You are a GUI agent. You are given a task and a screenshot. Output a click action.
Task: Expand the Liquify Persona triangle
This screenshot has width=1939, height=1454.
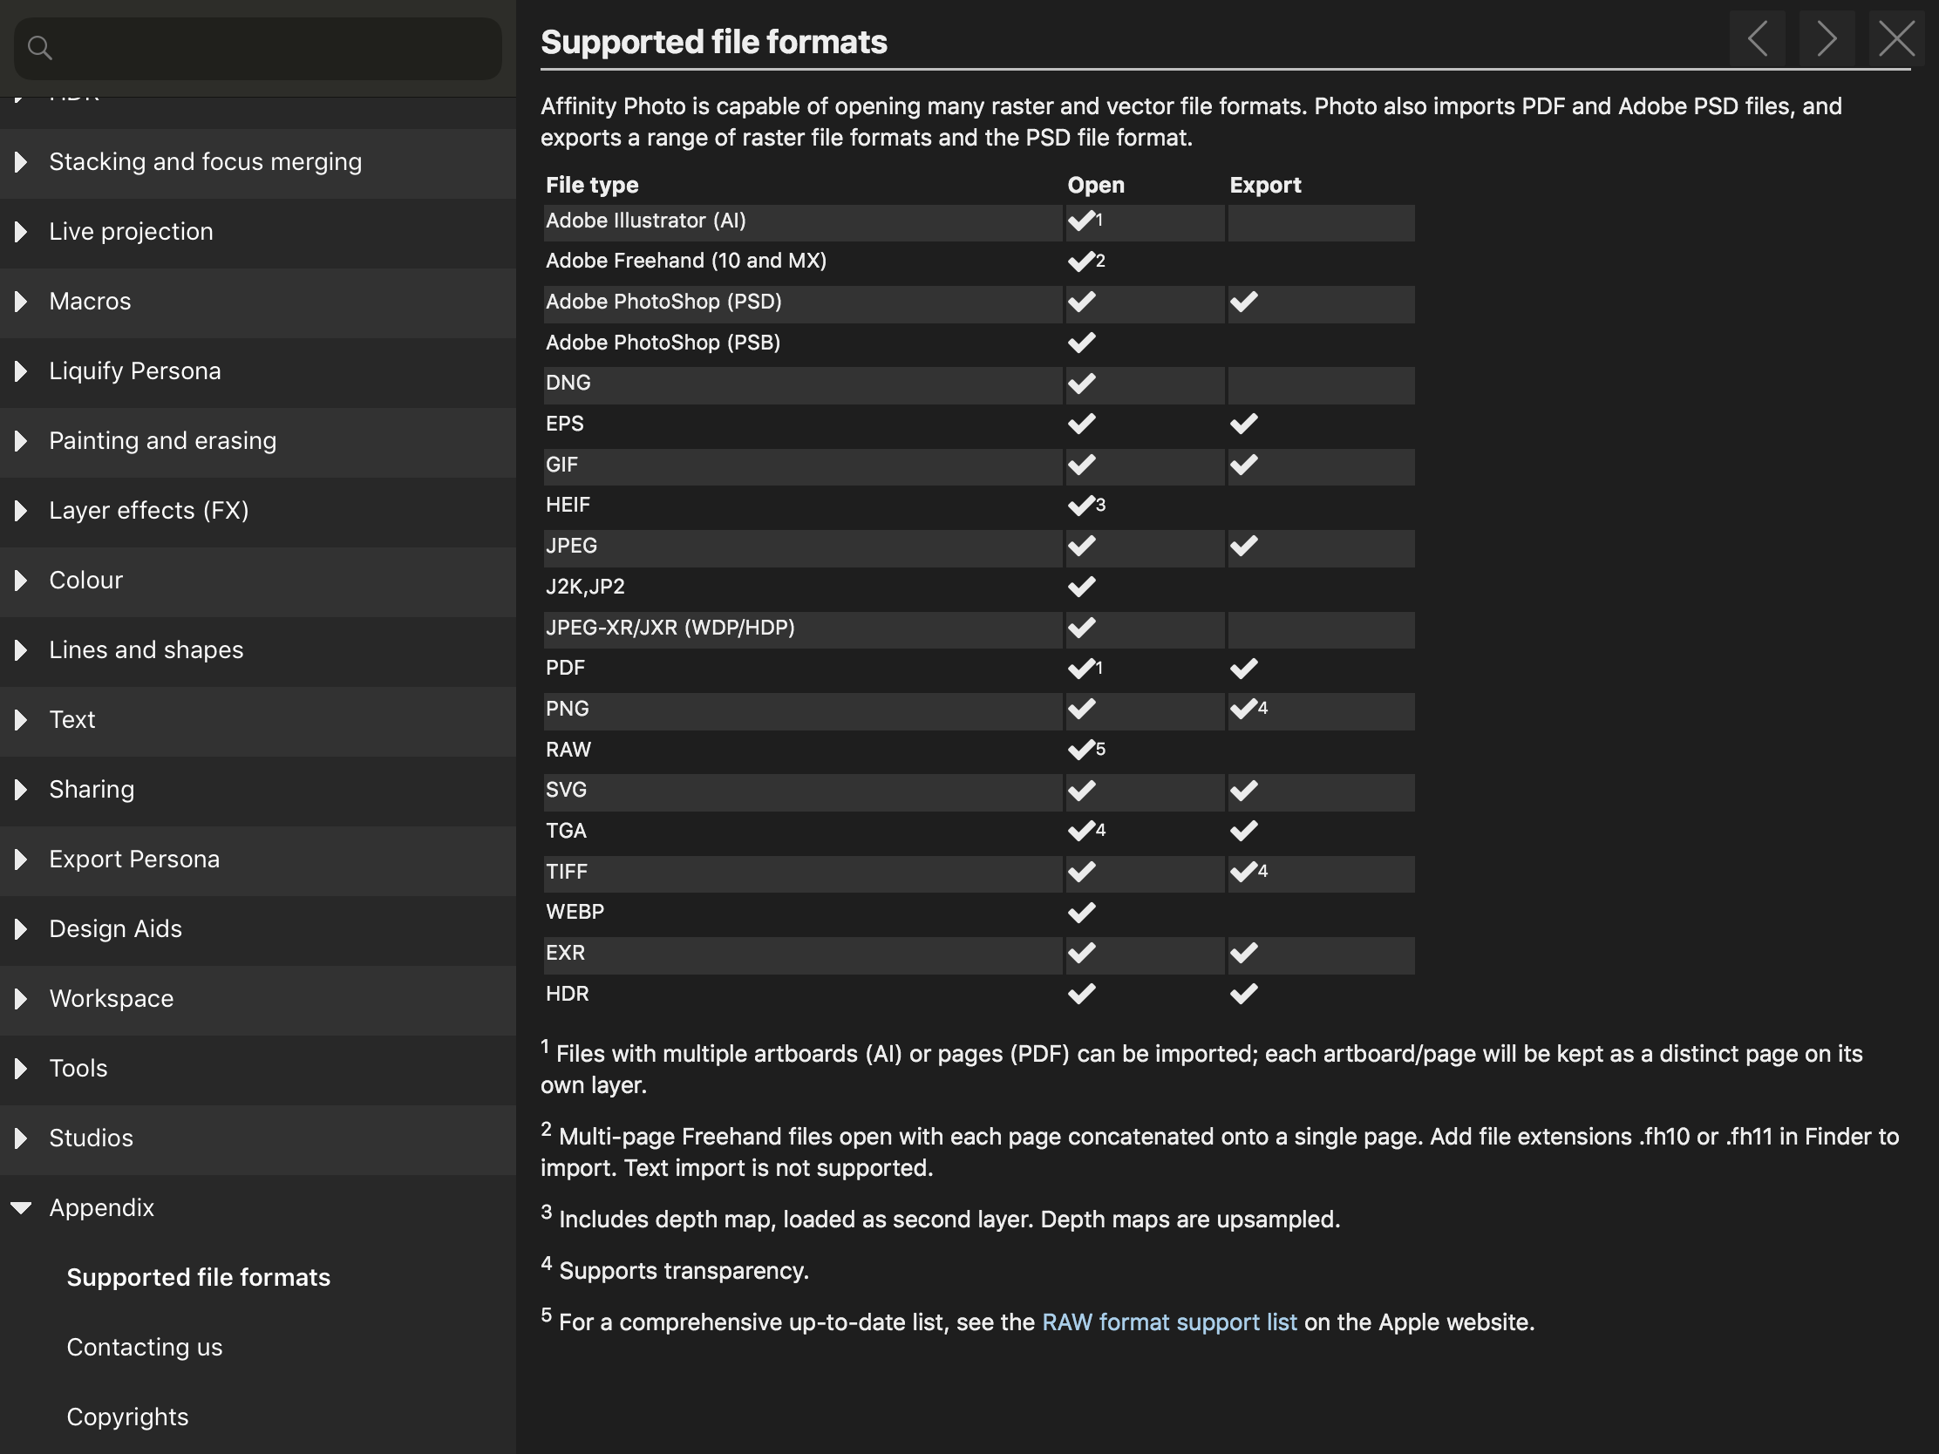(x=20, y=370)
